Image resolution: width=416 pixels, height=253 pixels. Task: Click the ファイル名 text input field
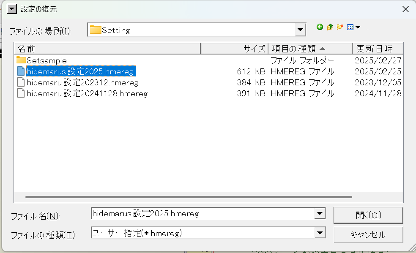click(x=203, y=214)
